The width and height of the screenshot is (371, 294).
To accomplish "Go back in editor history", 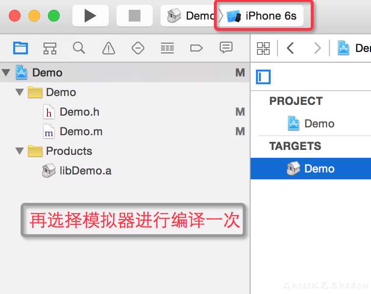I will click(290, 48).
